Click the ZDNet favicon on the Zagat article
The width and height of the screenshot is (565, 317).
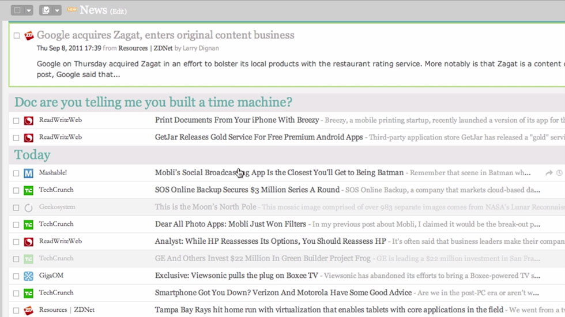point(29,35)
